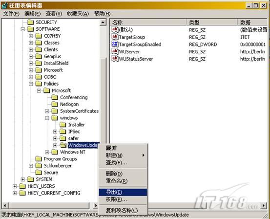Click the registry editor title bar icon

pos(5,5)
